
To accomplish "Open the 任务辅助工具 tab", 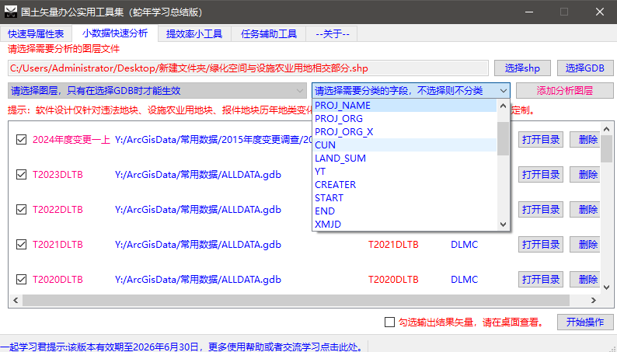I will click(269, 34).
